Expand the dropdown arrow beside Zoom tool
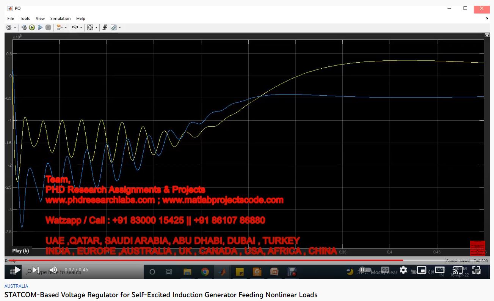 (x=81, y=28)
